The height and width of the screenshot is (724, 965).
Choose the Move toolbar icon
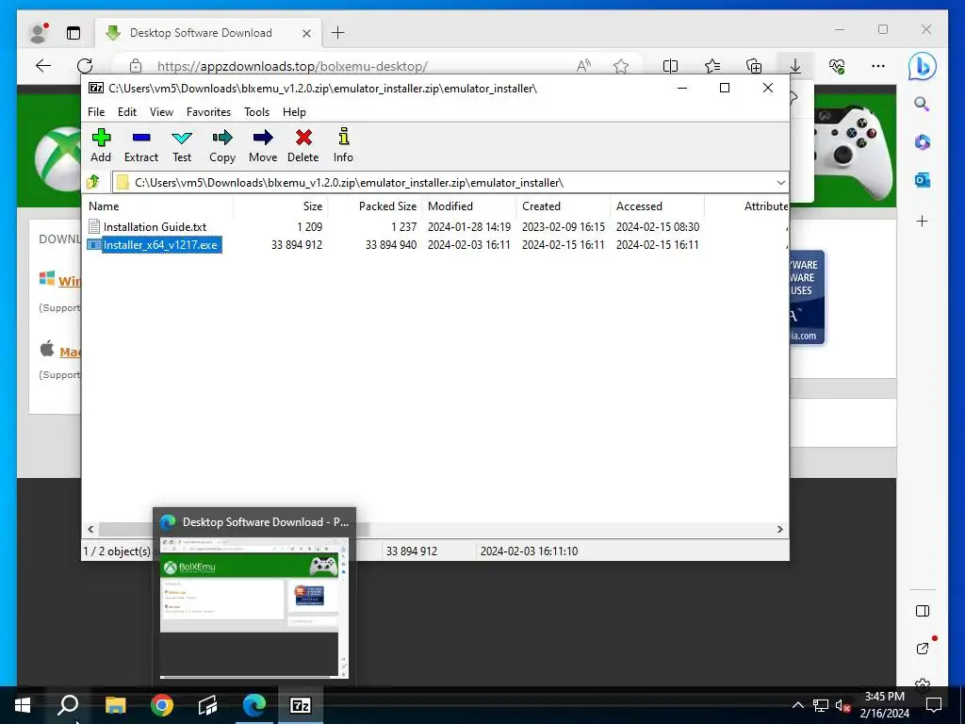click(263, 145)
